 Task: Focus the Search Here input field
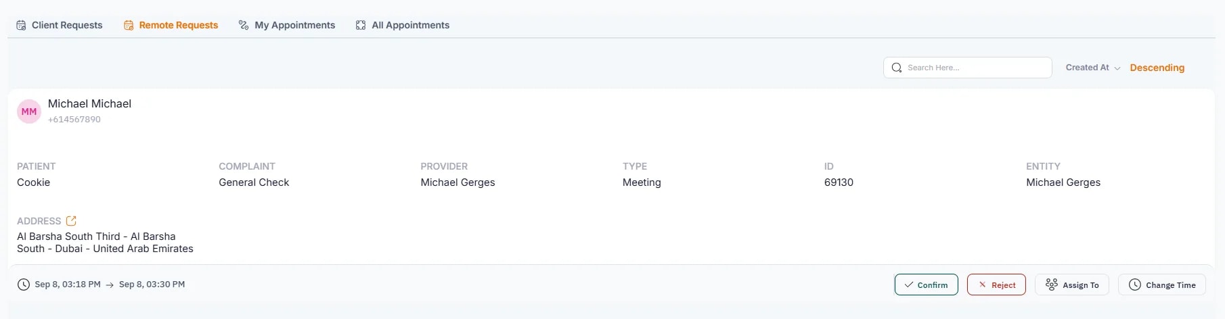[x=968, y=68]
